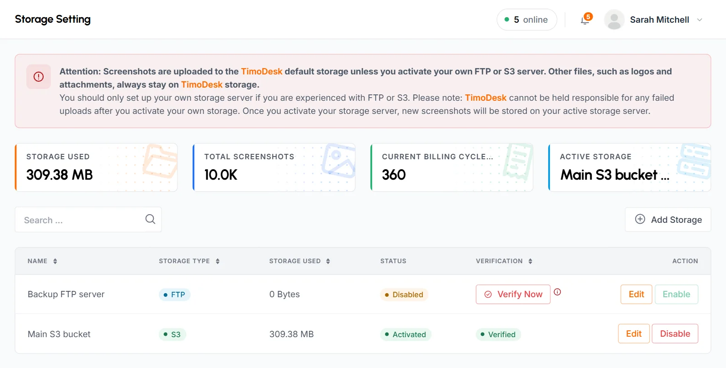
Task: Click the Backup FTP server name cell
Action: 66,294
